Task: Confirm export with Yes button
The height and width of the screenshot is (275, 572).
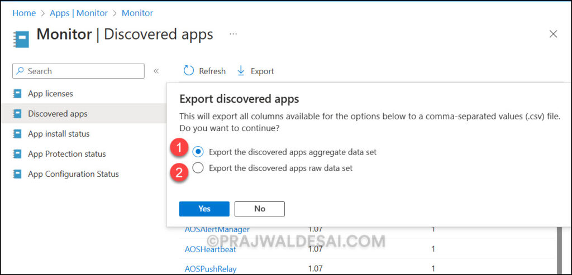Action: pos(204,209)
